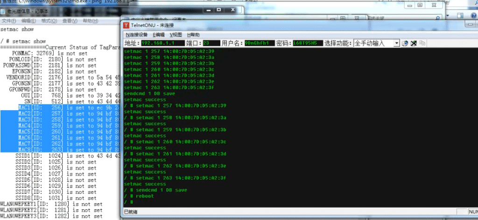478x220 pixels.
Task: Click the 'Current Status of TagPara' header line
Action: coord(60,47)
